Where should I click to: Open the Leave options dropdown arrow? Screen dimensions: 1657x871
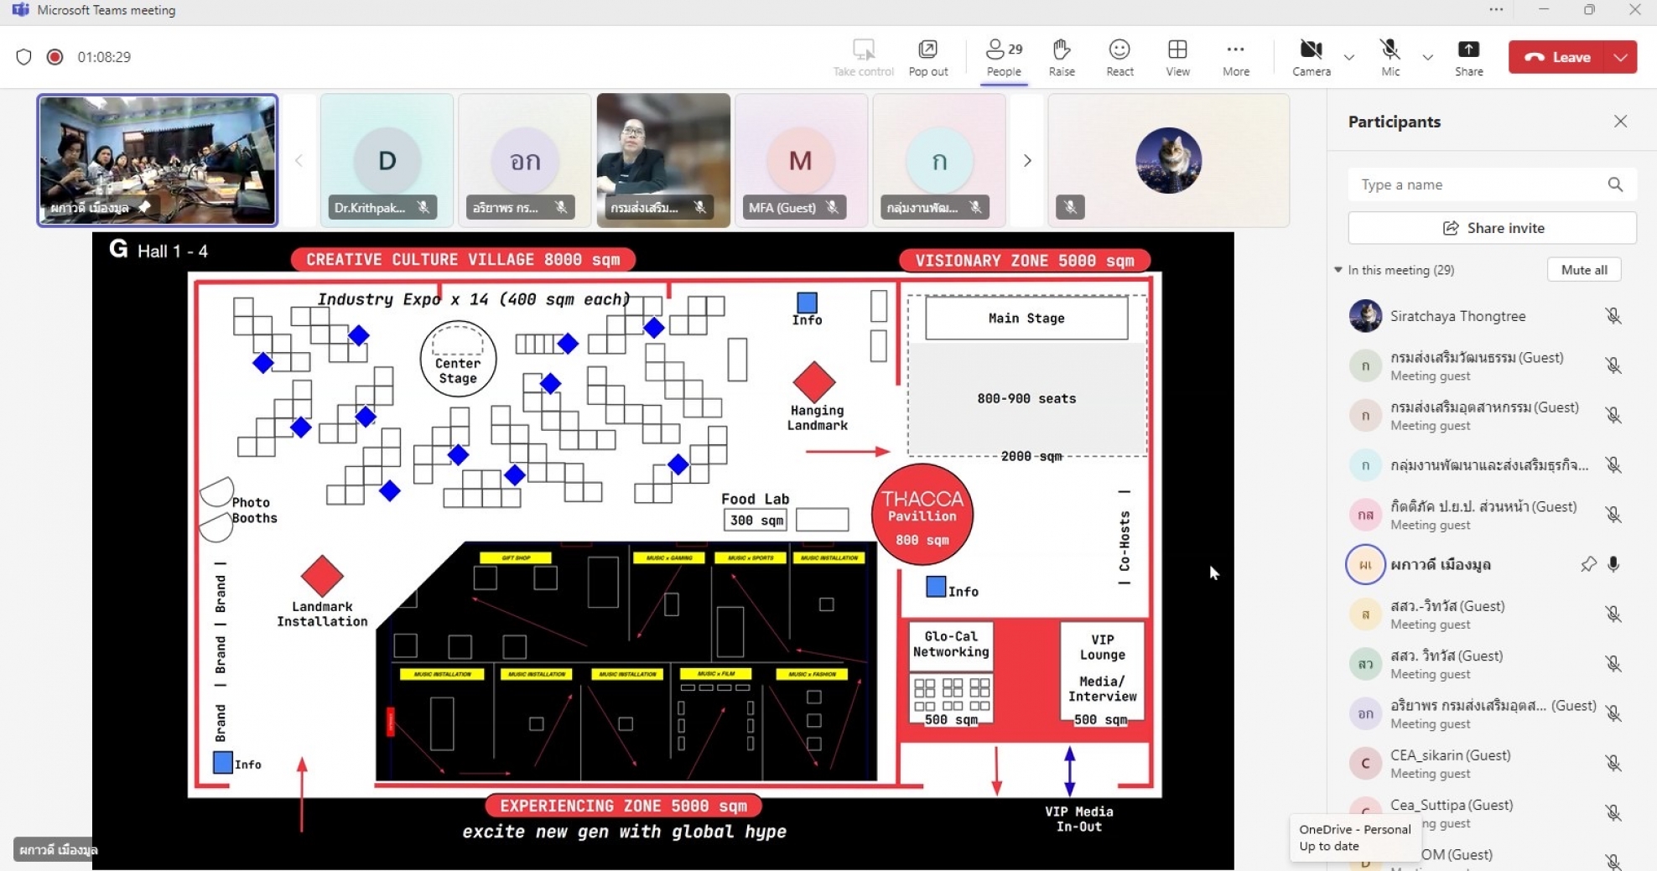[1620, 57]
